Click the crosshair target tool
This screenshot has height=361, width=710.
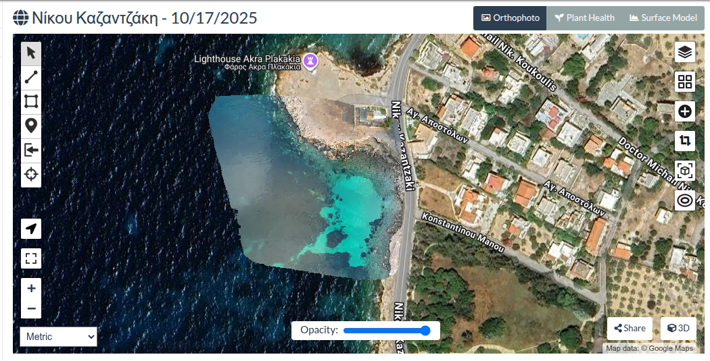pyautogui.click(x=31, y=174)
